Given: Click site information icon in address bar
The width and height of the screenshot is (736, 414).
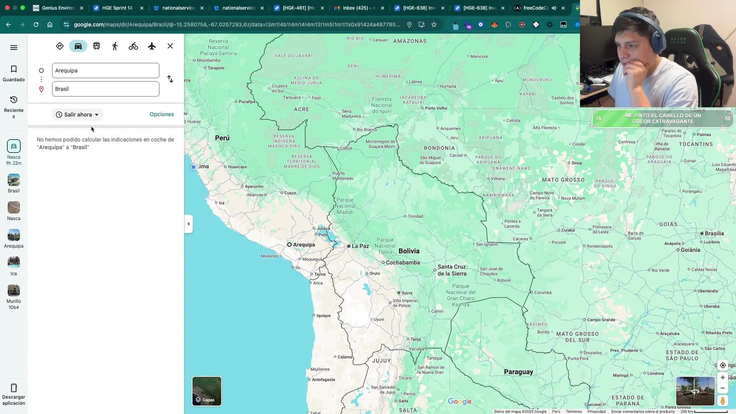Looking at the screenshot, I should [x=66, y=25].
